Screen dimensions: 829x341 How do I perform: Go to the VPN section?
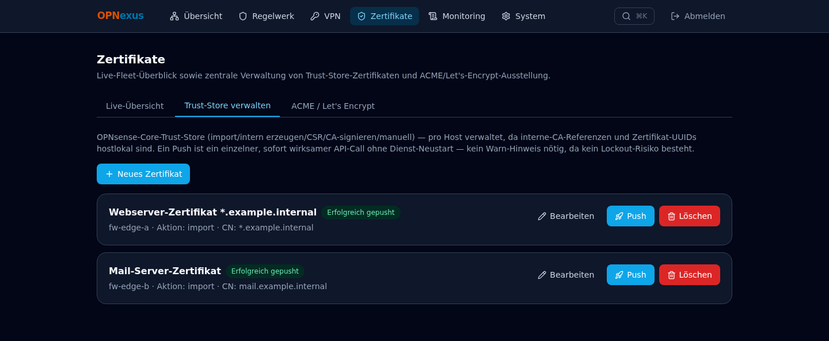(325, 16)
